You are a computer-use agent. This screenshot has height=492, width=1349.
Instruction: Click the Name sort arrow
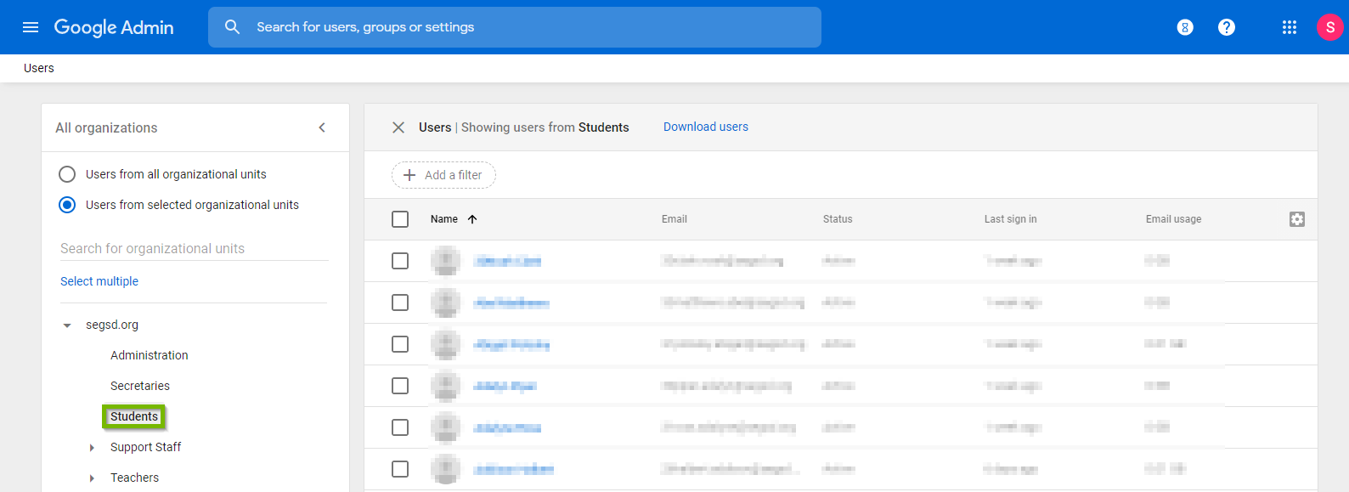[472, 219]
